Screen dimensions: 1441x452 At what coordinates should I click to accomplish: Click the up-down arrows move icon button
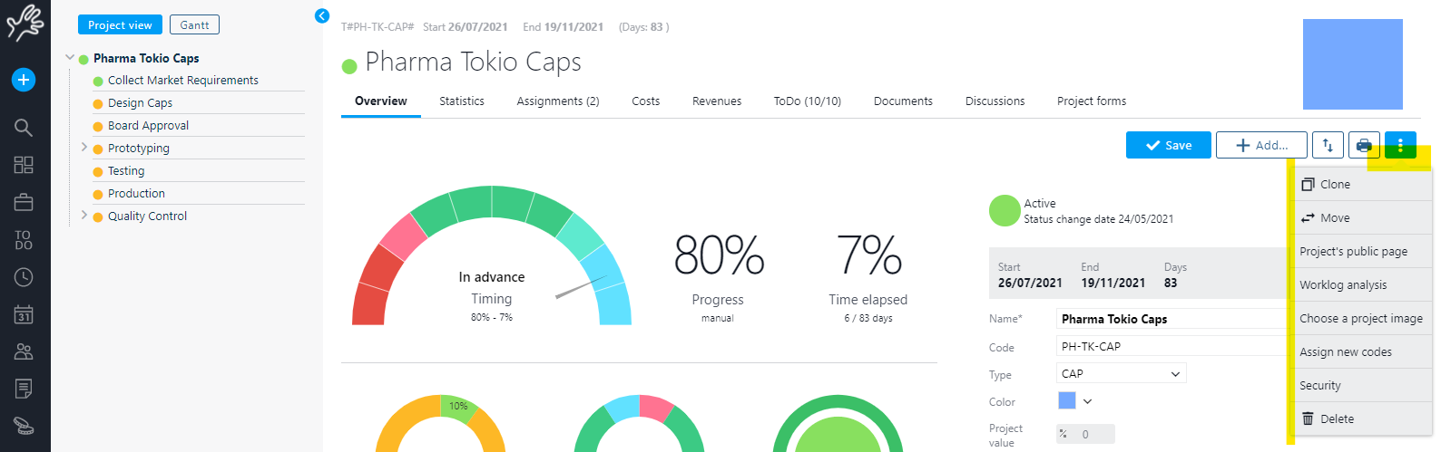click(x=1328, y=145)
